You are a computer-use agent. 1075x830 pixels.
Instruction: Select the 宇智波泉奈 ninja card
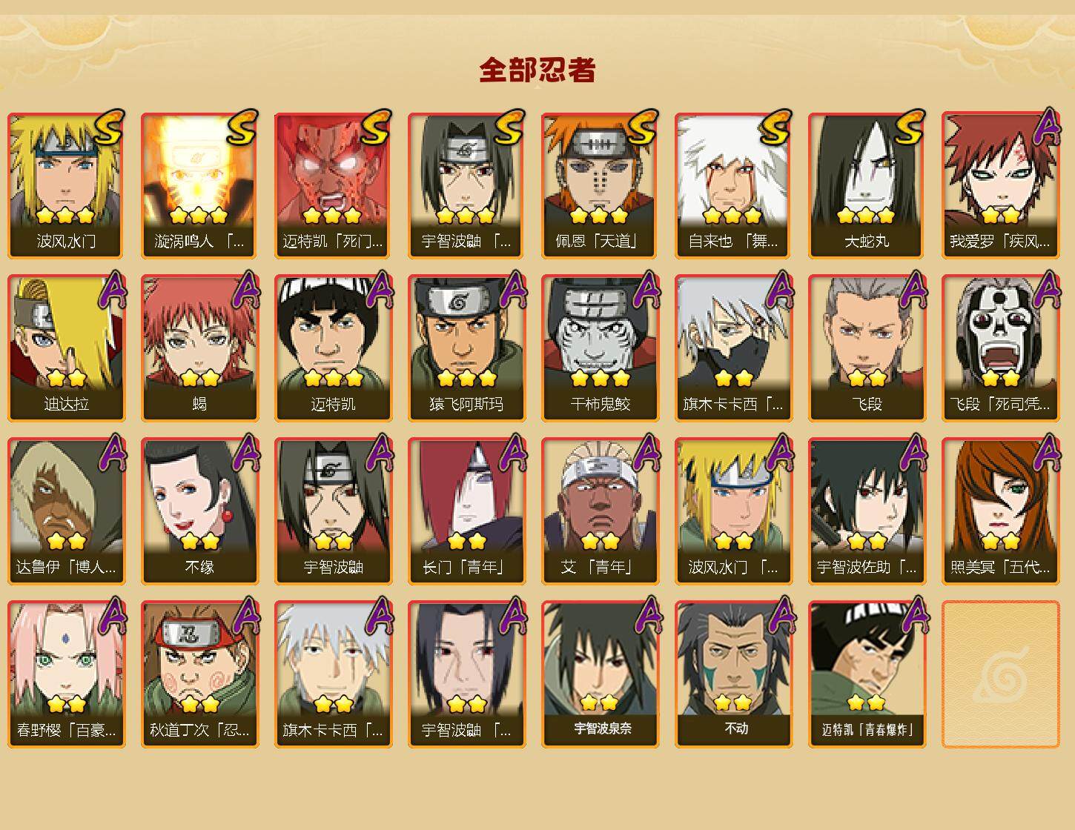coord(601,674)
